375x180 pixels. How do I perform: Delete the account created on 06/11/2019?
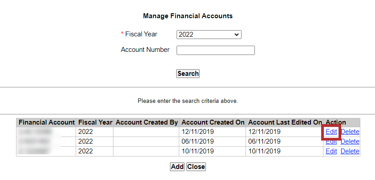point(350,141)
